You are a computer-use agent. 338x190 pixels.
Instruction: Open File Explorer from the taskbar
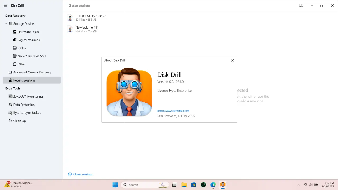[184, 185]
